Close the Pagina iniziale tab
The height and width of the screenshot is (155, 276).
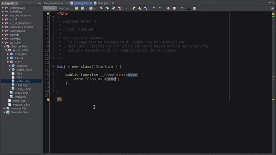(x=67, y=3)
